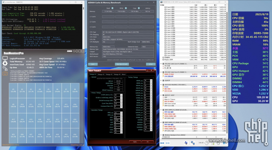Switch to Timings #4 tab in Mem TweakIt
The width and height of the screenshot is (272, 150).
pyautogui.click(x=117, y=74)
